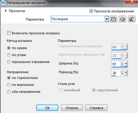Image resolution: width=138 pixels, height=113 pixels.
Task: Click the randomize parameters dice icon
Action: point(123,19)
